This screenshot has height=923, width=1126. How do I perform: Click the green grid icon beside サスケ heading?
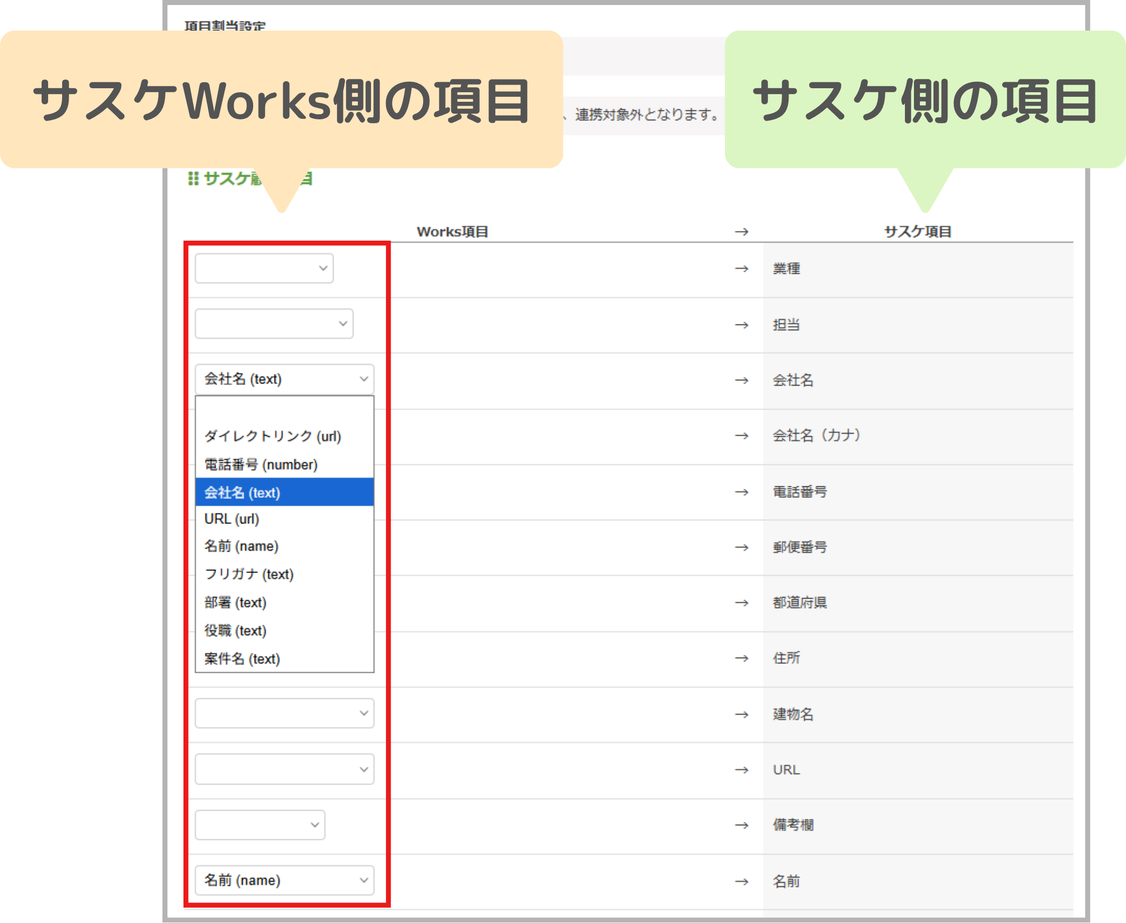coord(194,178)
